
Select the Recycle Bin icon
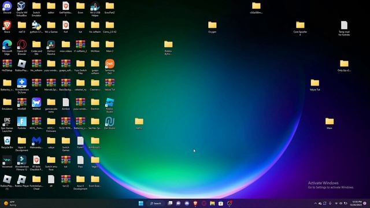point(7,143)
